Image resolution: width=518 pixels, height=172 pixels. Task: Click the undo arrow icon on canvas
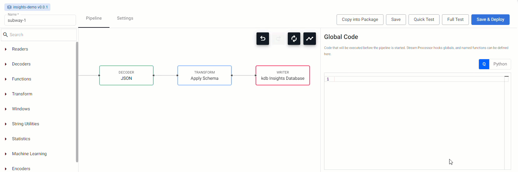coord(263,39)
